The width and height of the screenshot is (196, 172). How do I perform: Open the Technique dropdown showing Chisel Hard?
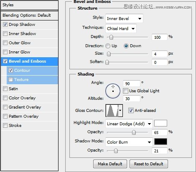pyautogui.click(x=121, y=28)
